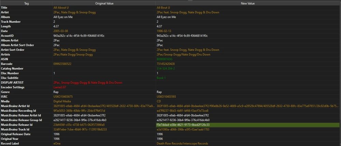The width and height of the screenshot is (341, 146).
Task: Click disc subtitle 'Book 1'
Action: click(x=161, y=78)
